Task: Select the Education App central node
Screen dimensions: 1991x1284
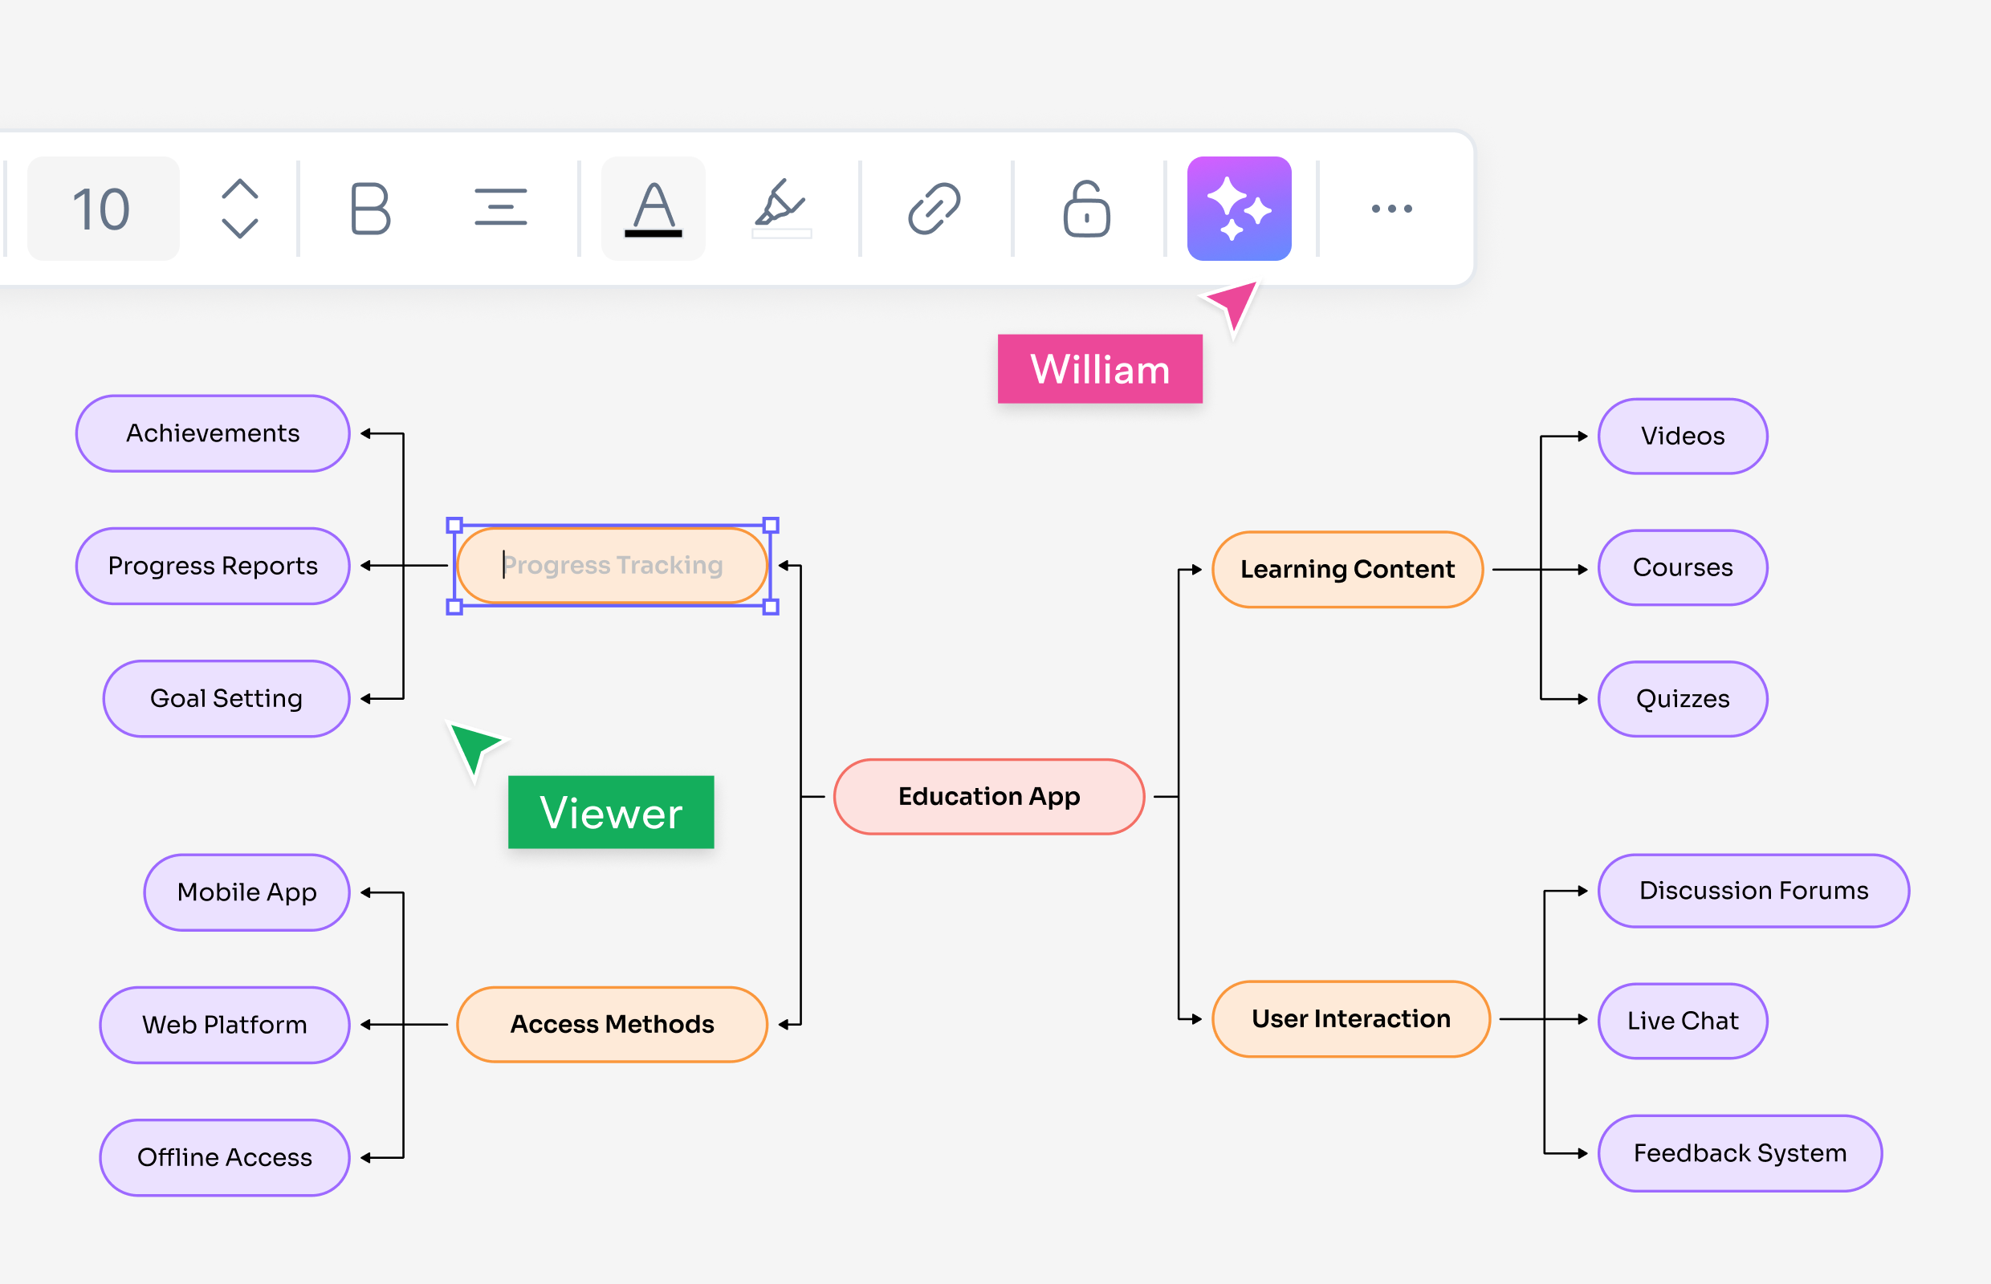Action: point(989,796)
